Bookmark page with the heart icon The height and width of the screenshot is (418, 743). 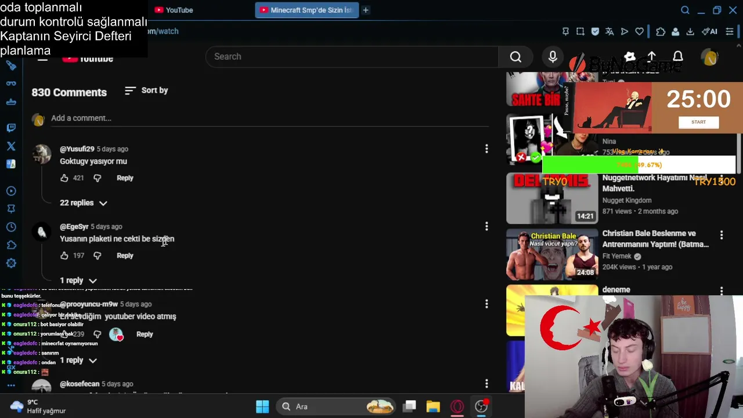coord(639,31)
